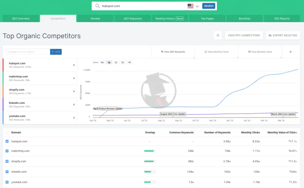Image resolution: width=304 pixels, height=188 pixels.
Task: Remove mailchimp.com from the competitor list
Action: (x=74, y=79)
